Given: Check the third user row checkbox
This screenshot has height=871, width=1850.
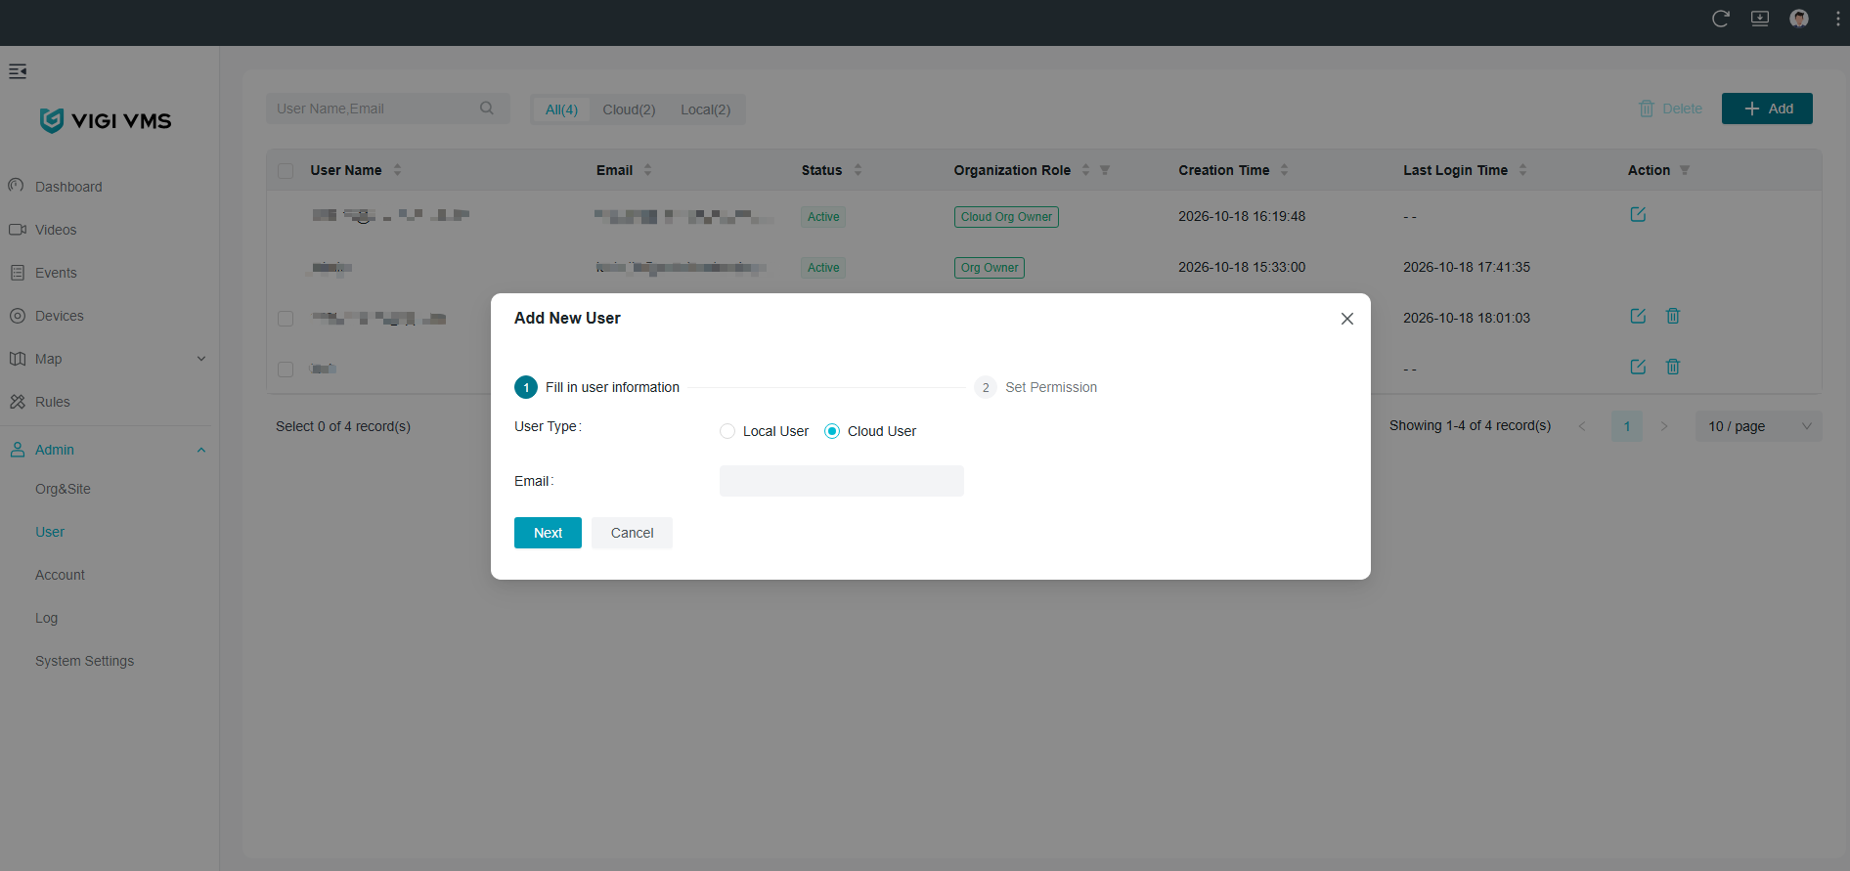Looking at the screenshot, I should tap(286, 319).
